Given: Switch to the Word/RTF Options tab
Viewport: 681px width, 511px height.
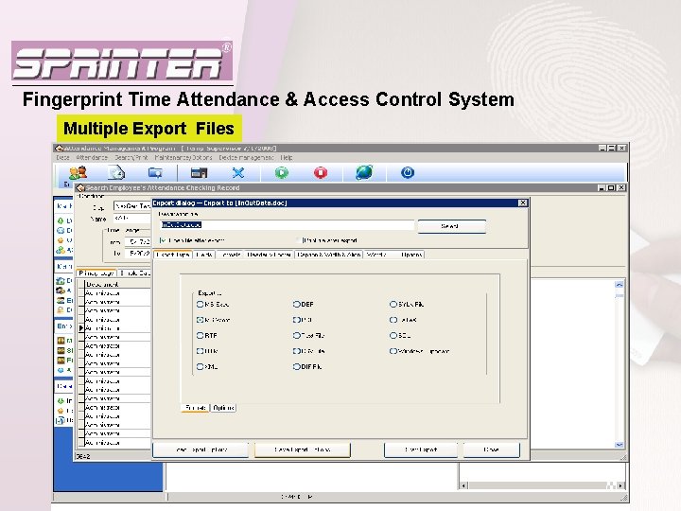Looking at the screenshot, I should click(x=393, y=255).
